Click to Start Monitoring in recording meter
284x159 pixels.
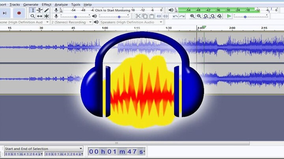pyautogui.click(x=112, y=10)
